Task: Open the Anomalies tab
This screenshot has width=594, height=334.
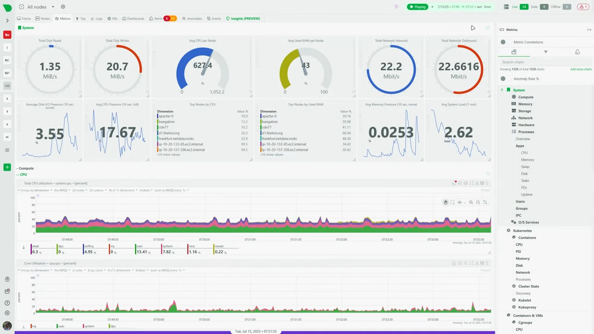Action: [x=192, y=19]
